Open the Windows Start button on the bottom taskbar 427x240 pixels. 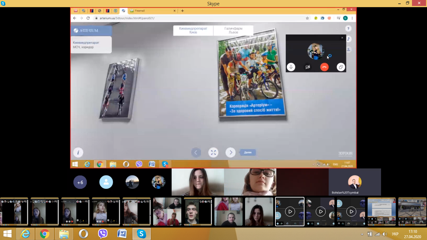(x=8, y=234)
